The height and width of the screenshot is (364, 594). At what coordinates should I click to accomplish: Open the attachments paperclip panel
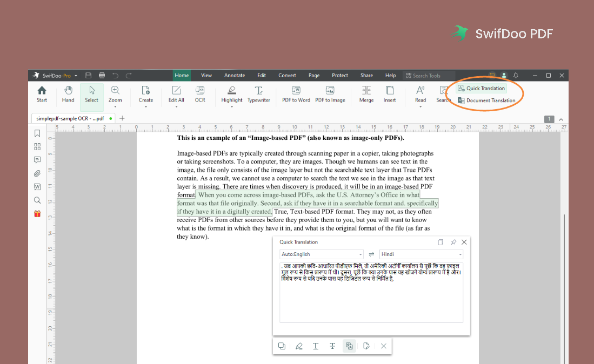click(x=37, y=173)
